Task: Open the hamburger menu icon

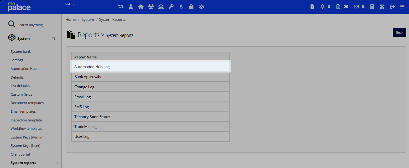Action: tap(402, 7)
